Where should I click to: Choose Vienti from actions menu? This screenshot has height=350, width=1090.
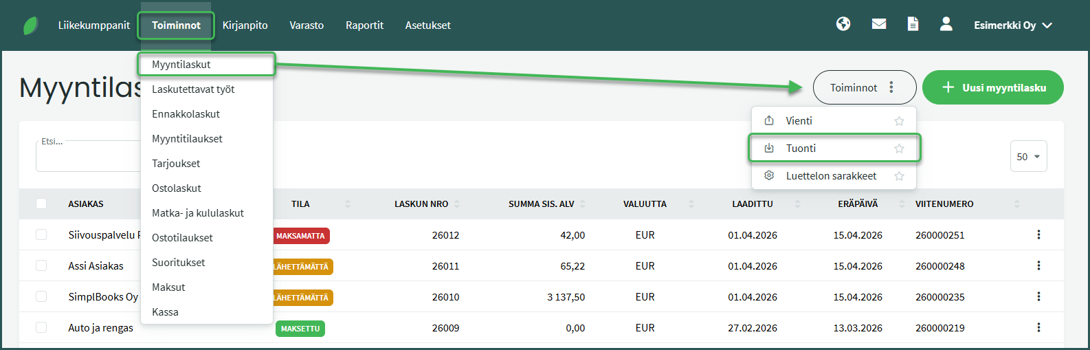coord(834,120)
